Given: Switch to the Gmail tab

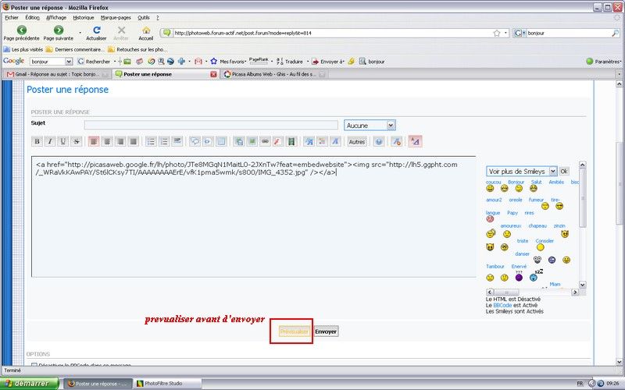Looking at the screenshot, I should (57, 74).
